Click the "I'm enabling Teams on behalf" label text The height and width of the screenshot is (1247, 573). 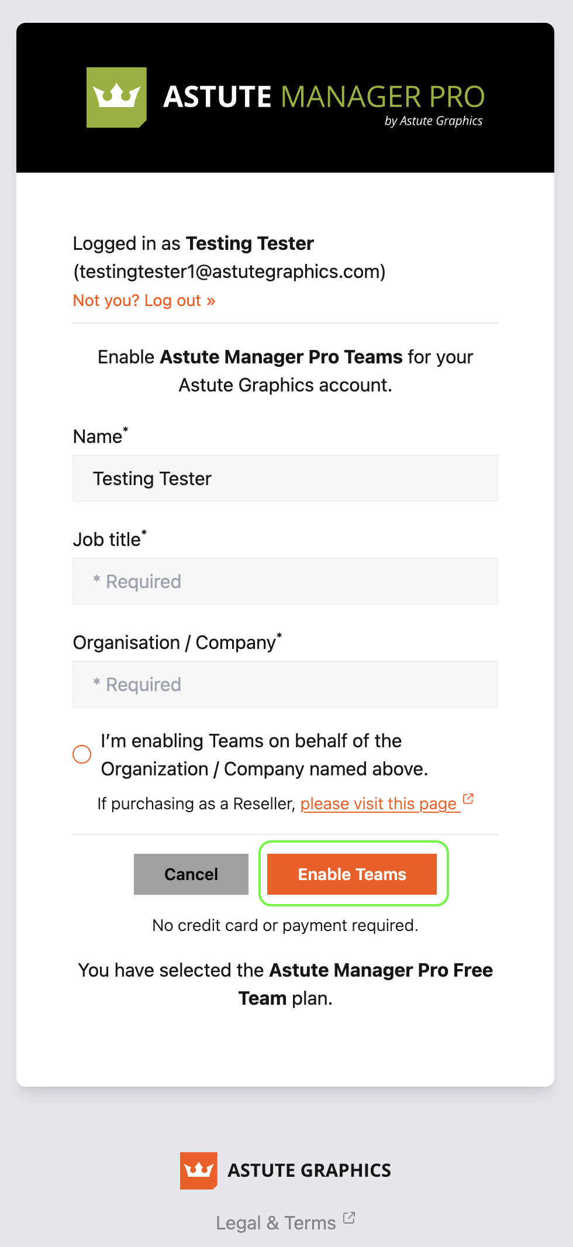264,755
